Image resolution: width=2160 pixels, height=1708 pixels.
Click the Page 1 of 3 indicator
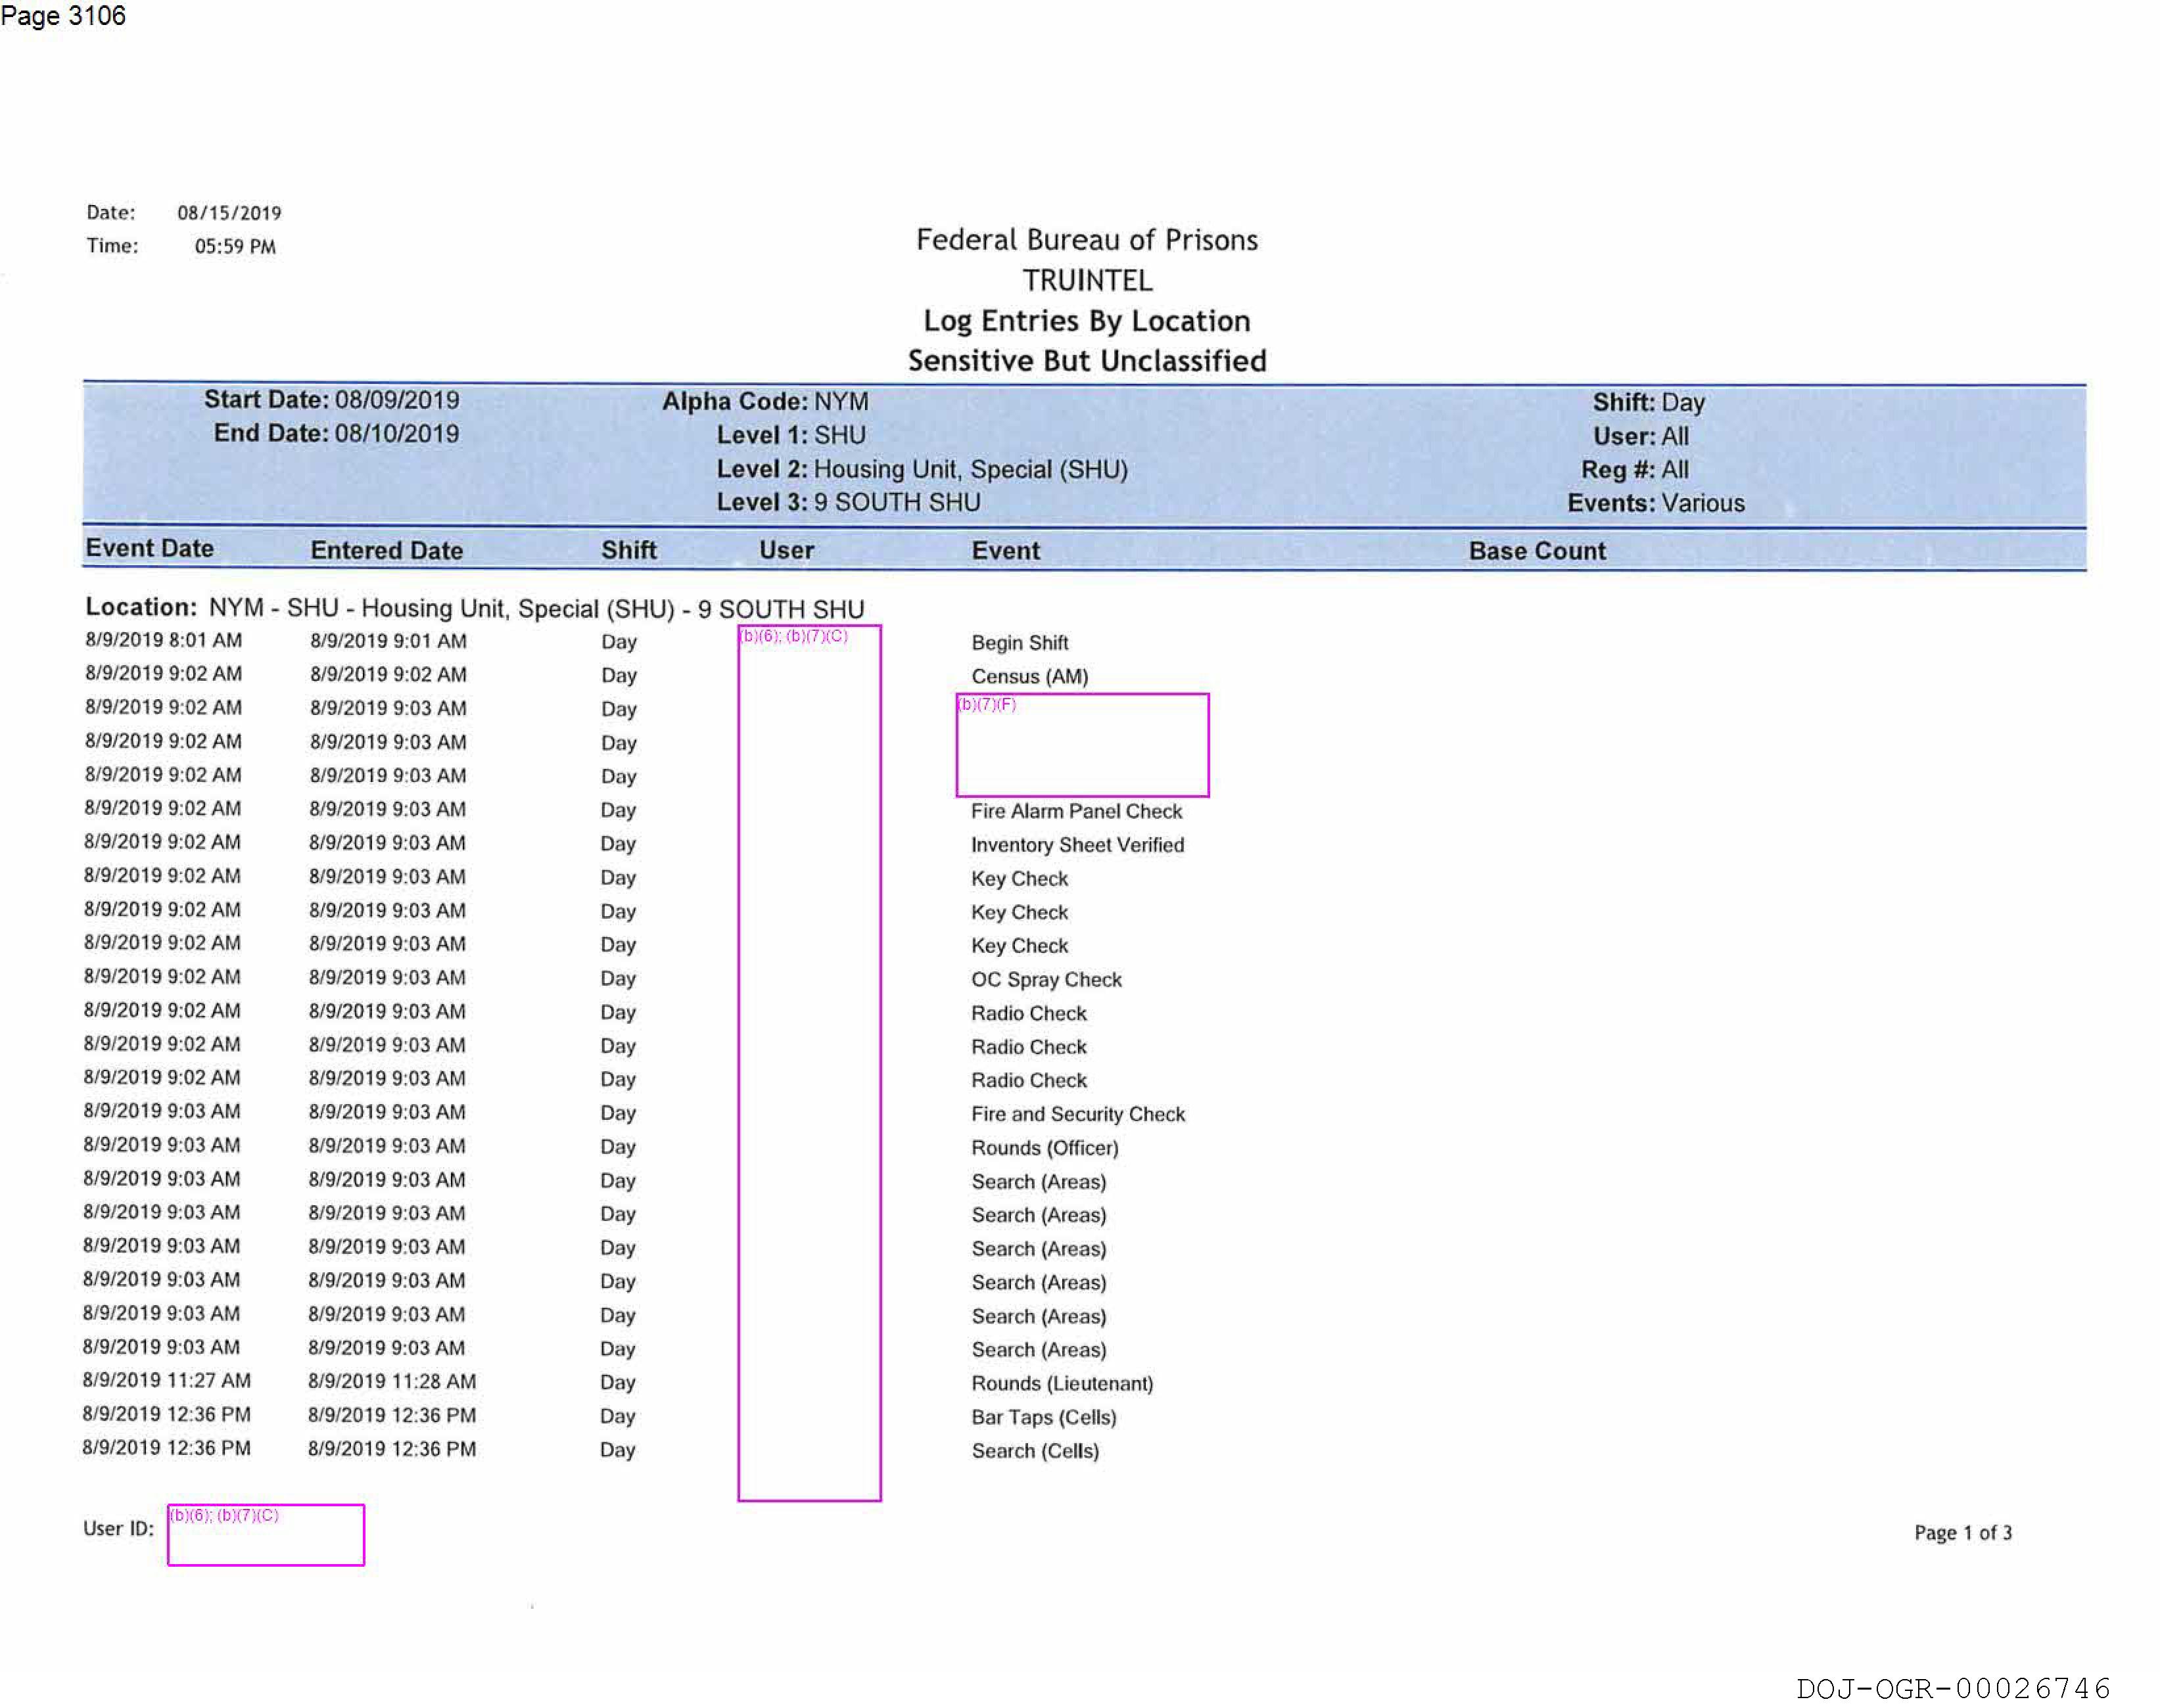coord(1962,1533)
